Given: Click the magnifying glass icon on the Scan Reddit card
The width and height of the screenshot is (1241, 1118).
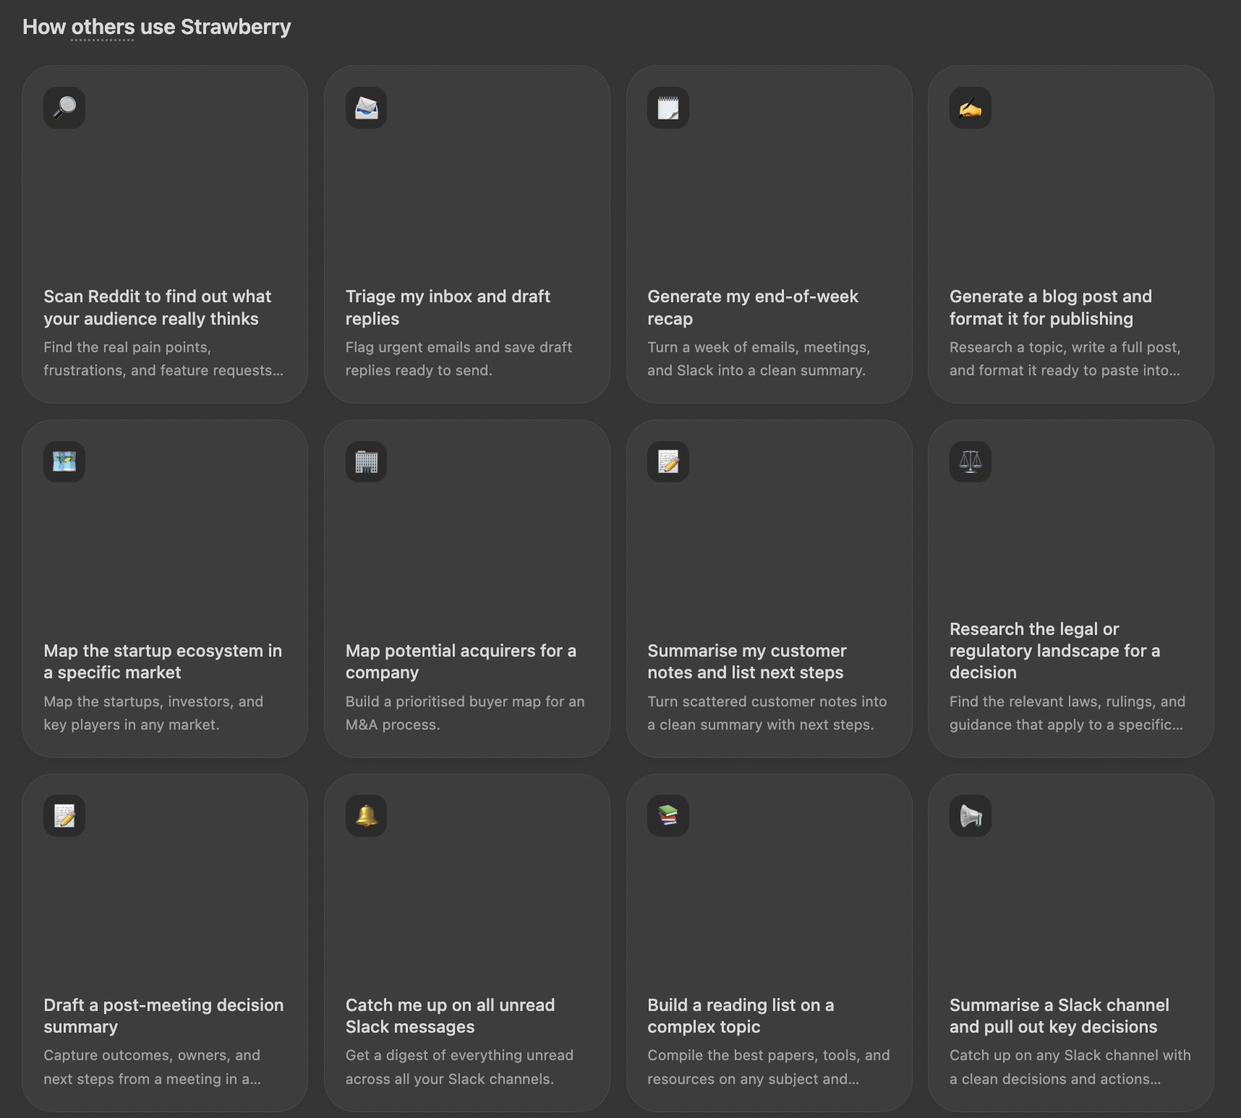Looking at the screenshot, I should [x=64, y=108].
